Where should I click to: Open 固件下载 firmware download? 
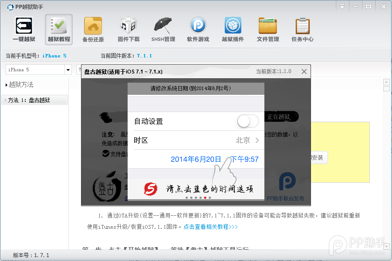[128, 28]
